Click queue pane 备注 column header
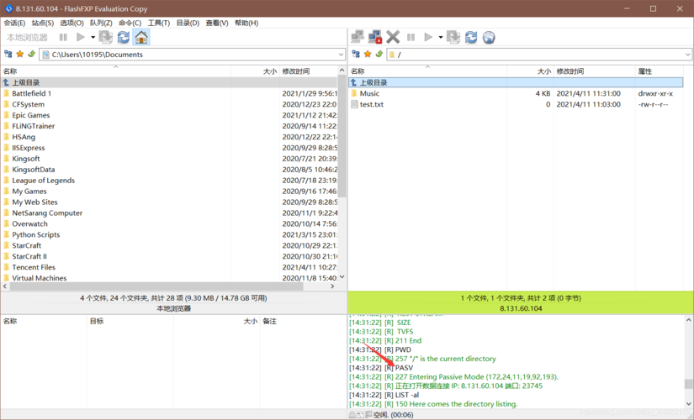This screenshot has height=420, width=694. pyautogui.click(x=303, y=322)
